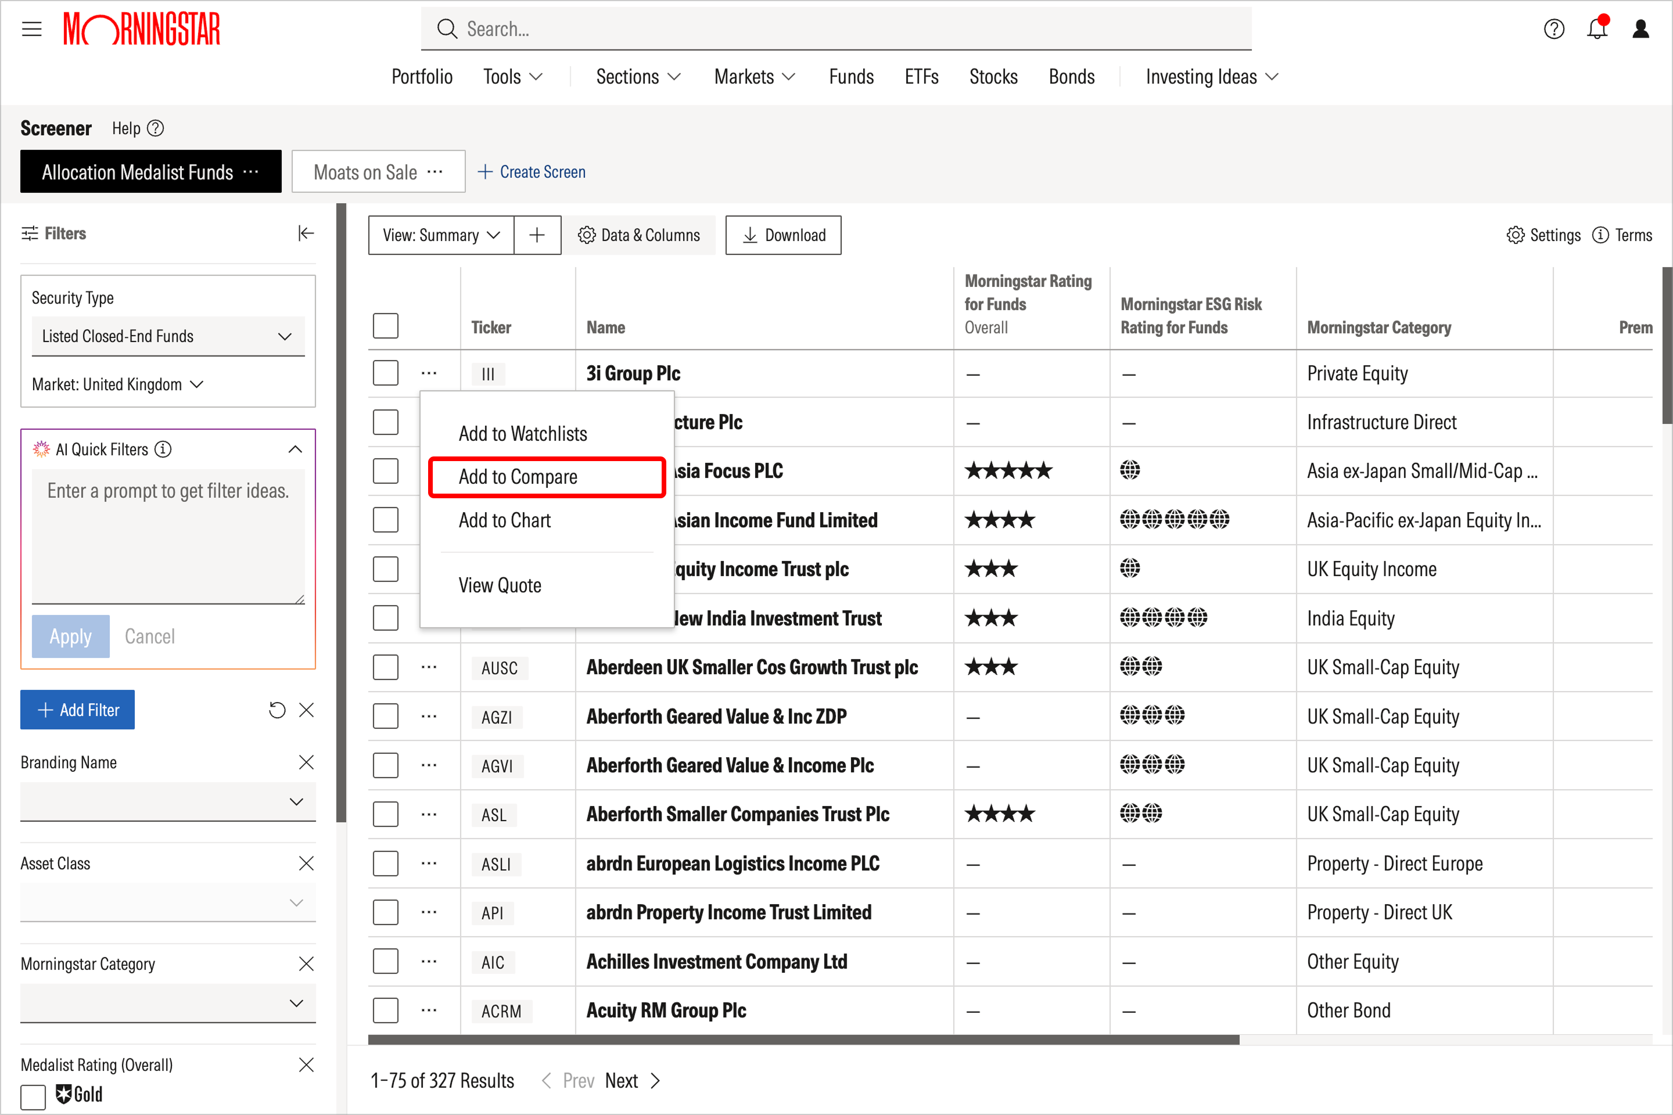This screenshot has height=1115, width=1673.
Task: Open the Morningstar Category filter dropdown
Action: (x=168, y=1003)
